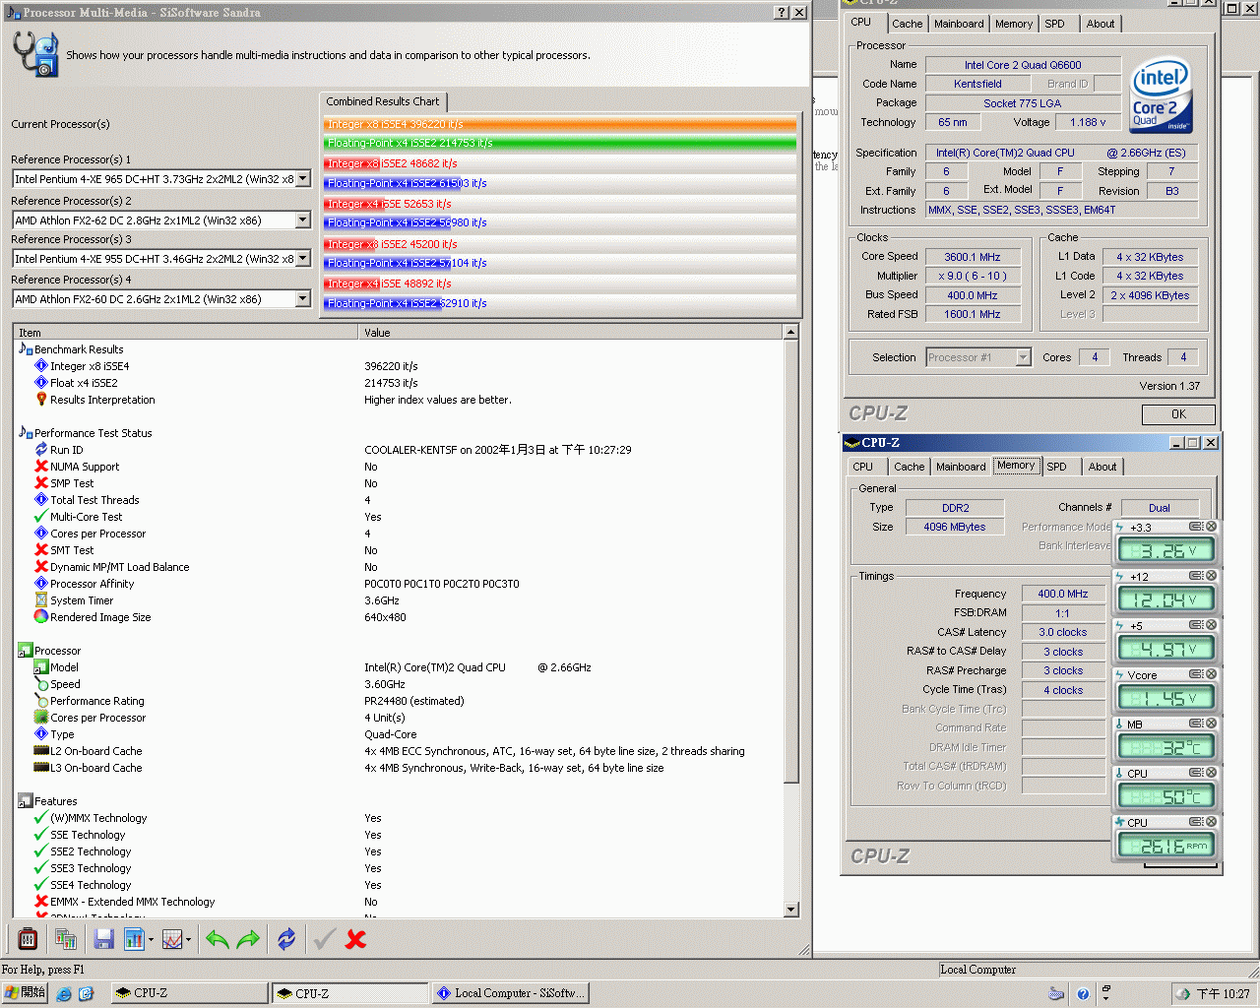The height and width of the screenshot is (1008, 1260).
Task: Select the Multi-Core Test row
Action: click(x=399, y=517)
